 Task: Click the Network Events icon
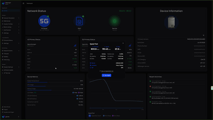pos(2,51)
